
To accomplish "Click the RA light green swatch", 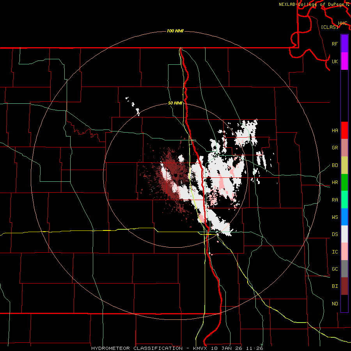I will 344,200.
